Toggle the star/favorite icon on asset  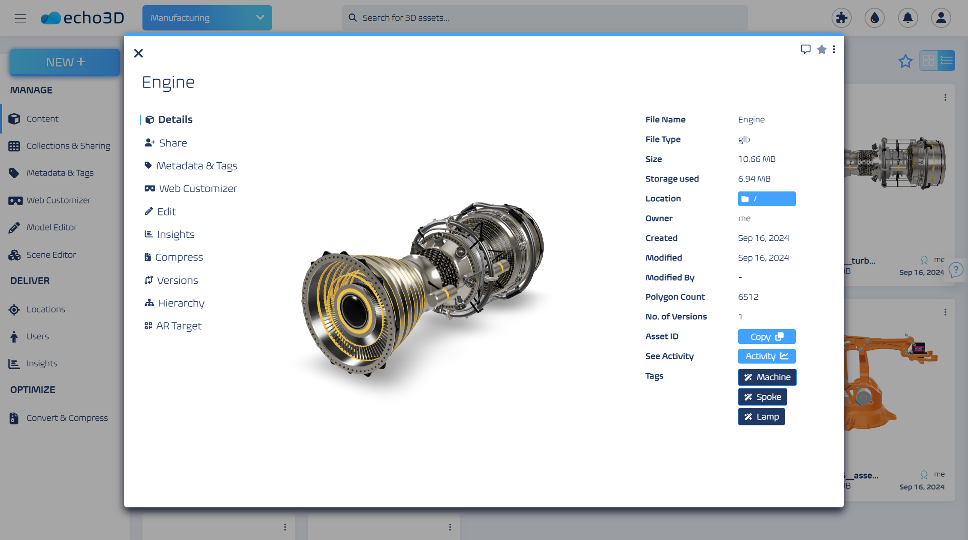coord(821,49)
